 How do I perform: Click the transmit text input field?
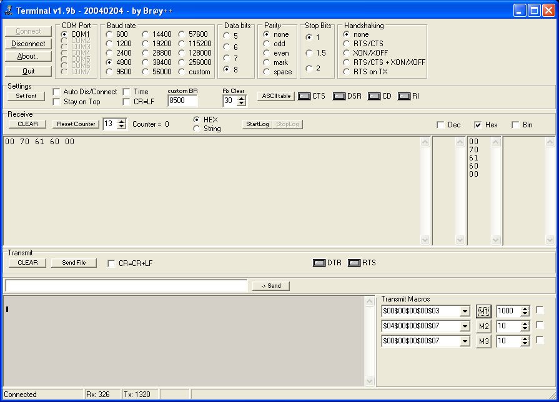126,285
